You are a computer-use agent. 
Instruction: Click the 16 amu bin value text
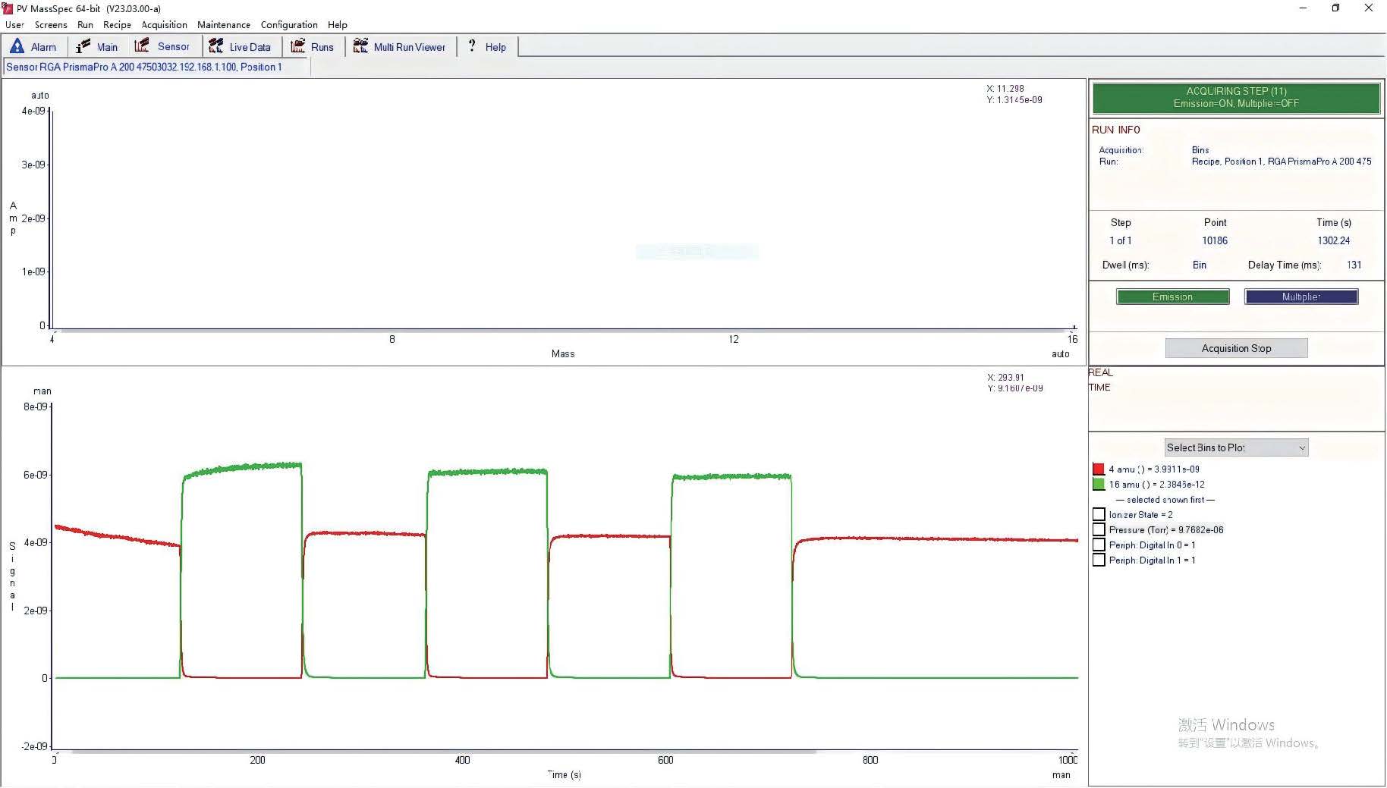(x=1156, y=485)
